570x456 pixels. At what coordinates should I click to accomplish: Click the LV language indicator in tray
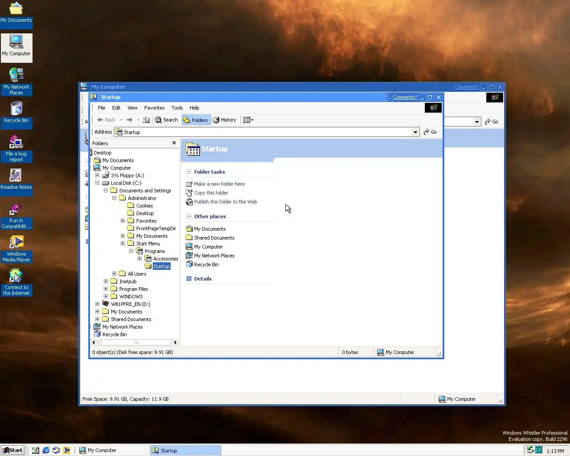point(538,450)
